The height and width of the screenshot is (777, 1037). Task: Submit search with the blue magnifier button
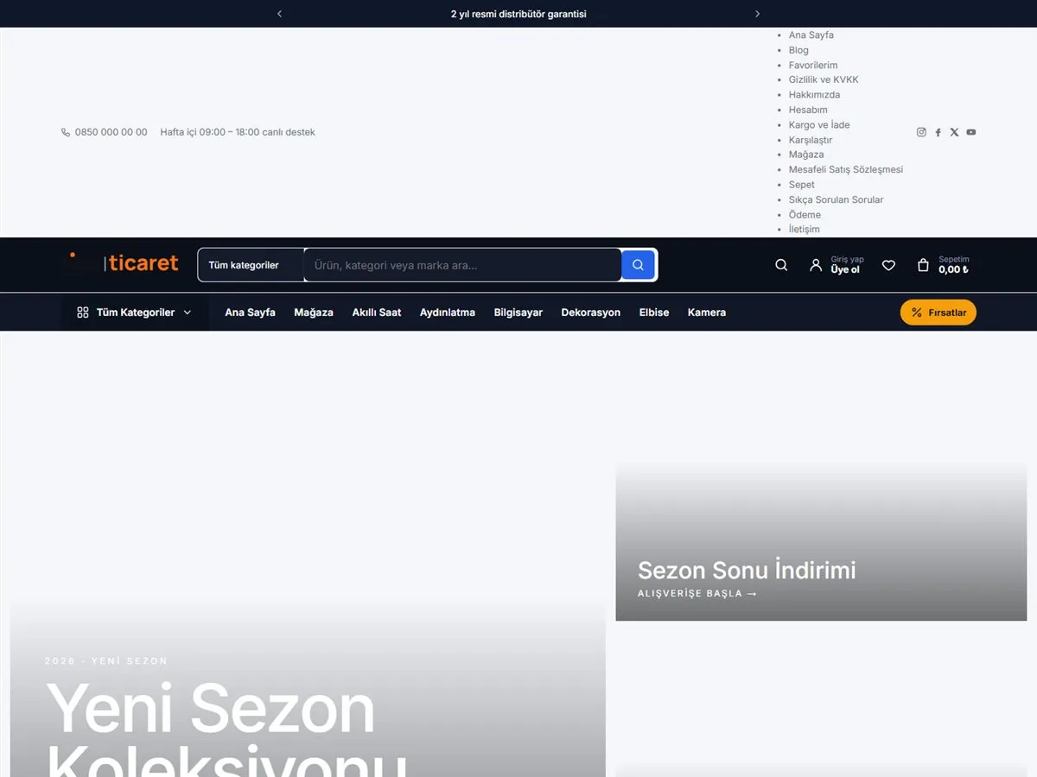click(638, 265)
